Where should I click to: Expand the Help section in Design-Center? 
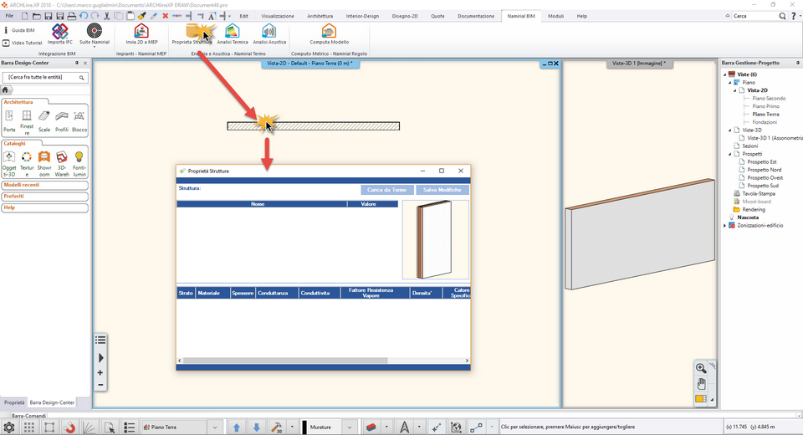44,207
